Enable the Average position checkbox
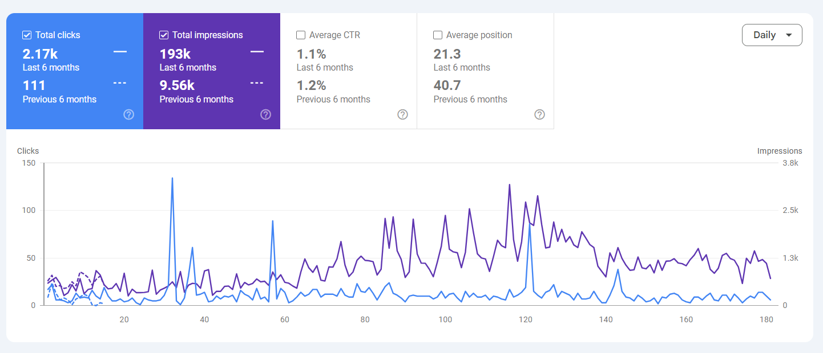This screenshot has height=353, width=823. point(438,35)
